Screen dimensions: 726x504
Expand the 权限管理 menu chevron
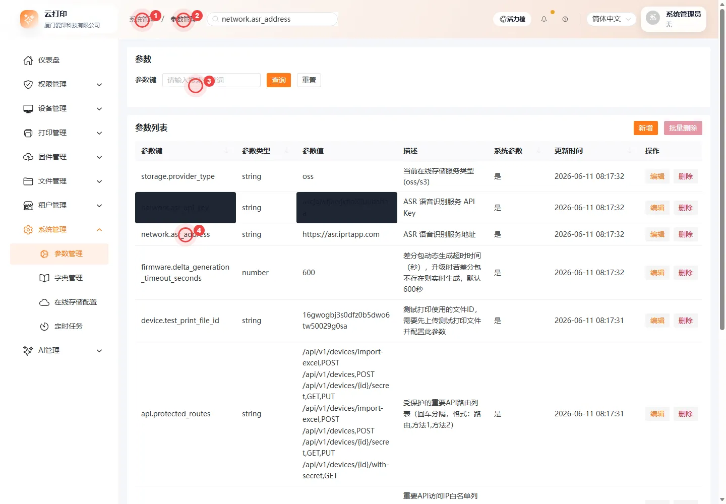pos(99,85)
